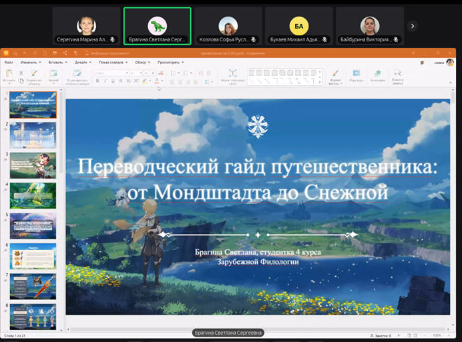Click the New slide icon
Screen dimensions: 462x342
53,73
